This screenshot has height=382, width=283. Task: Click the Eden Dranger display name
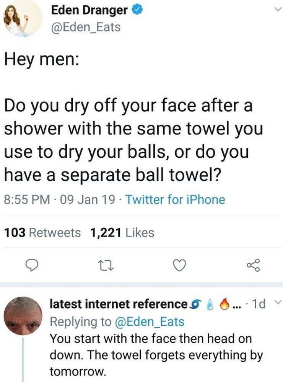click(89, 11)
